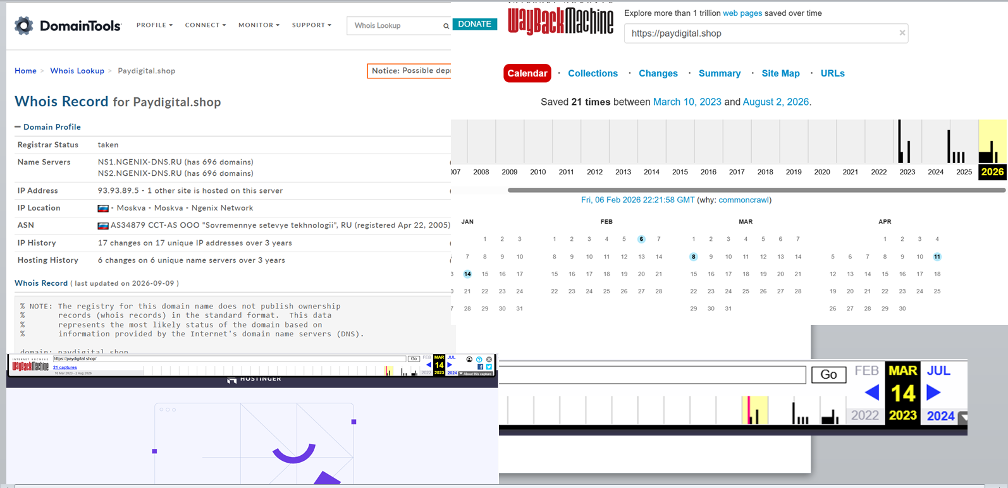This screenshot has height=488, width=1008.
Task: Click the Russian flag icon in the ASN row
Action: pyautogui.click(x=103, y=226)
